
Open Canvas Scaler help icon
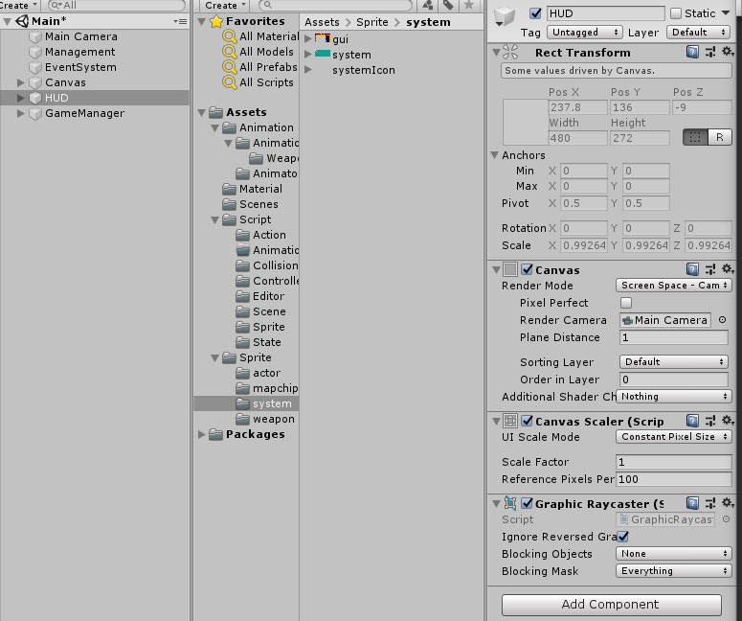tap(692, 421)
